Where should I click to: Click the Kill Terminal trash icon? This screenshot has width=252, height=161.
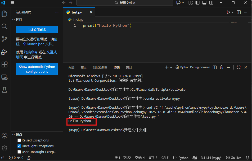click(x=222, y=67)
